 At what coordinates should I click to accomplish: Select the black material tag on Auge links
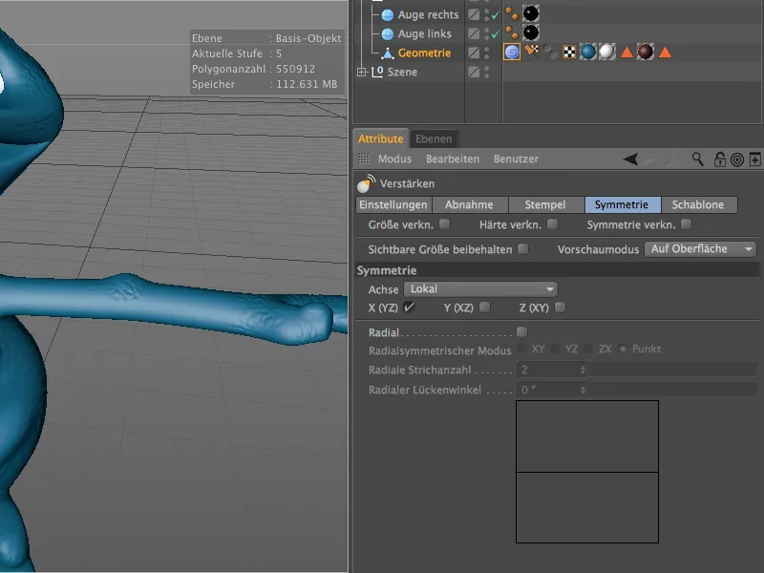point(531,32)
